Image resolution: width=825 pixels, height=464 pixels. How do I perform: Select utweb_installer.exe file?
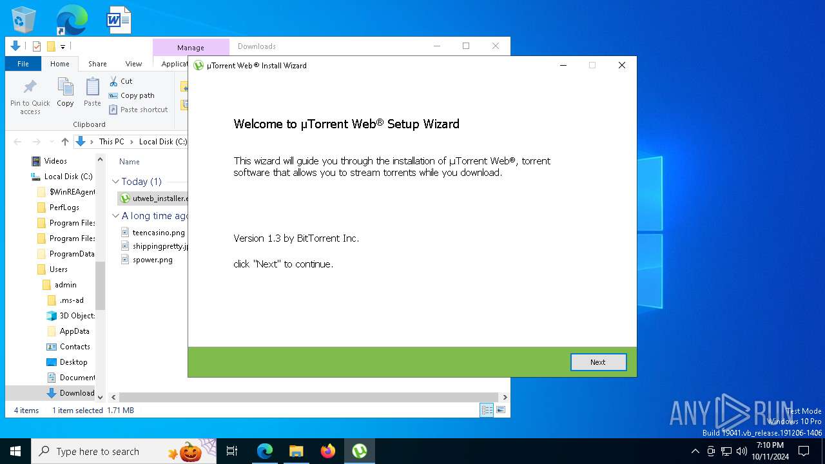[153, 198]
